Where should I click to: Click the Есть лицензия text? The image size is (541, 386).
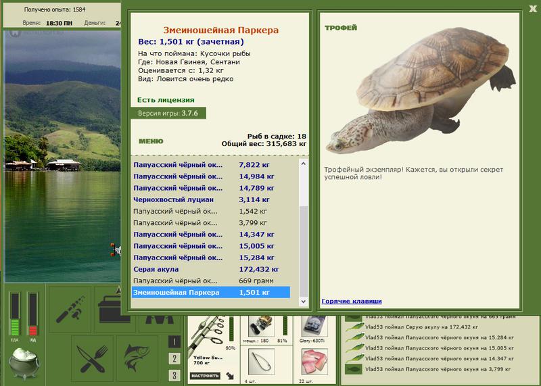[x=166, y=100]
